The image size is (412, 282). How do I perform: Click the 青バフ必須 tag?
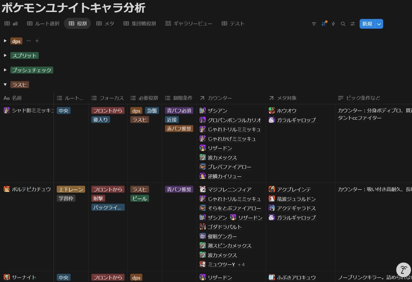pos(179,111)
